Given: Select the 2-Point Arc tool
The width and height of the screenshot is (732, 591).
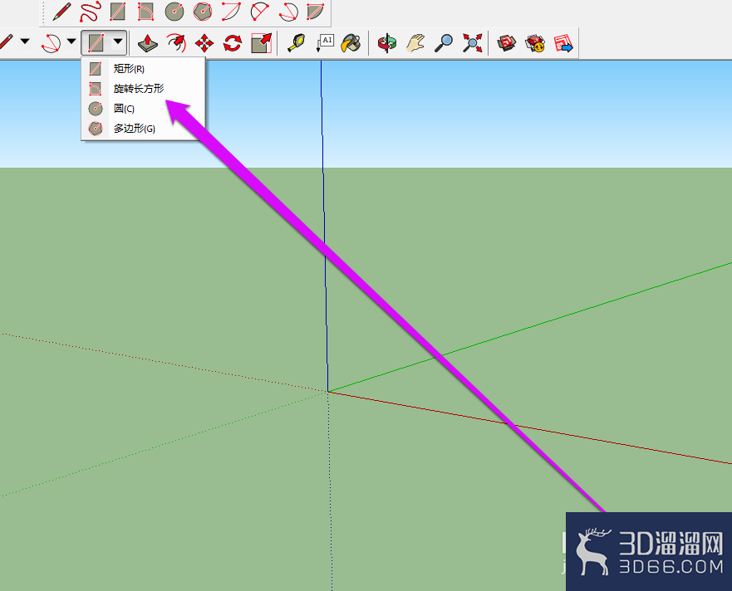Looking at the screenshot, I should (259, 12).
